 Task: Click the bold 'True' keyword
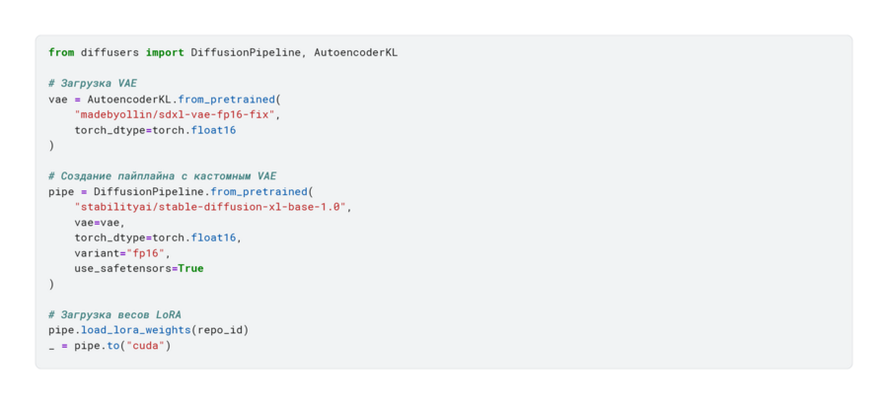(190, 268)
